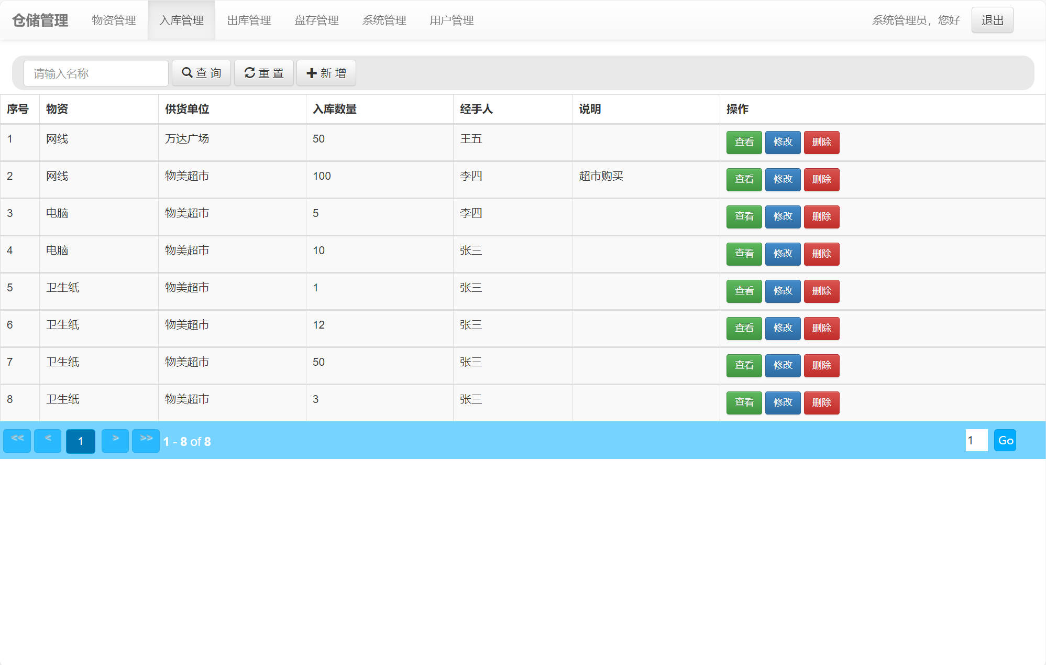Viewport: 1046px width, 665px height.
Task: Click 修改 for row 3 电脑 record
Action: [x=783, y=216]
